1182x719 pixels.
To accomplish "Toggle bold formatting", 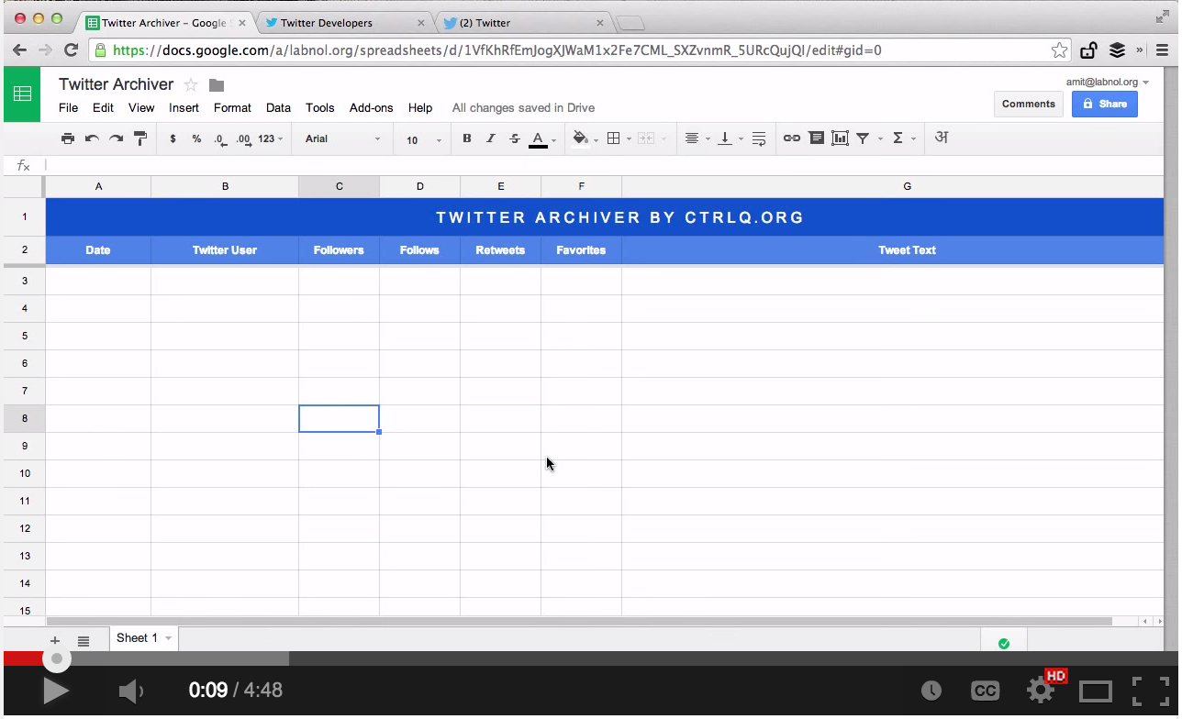I will [x=466, y=138].
